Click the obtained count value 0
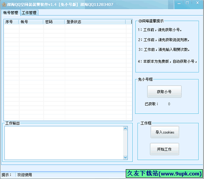The image size is (204, 179). pyautogui.click(x=169, y=104)
